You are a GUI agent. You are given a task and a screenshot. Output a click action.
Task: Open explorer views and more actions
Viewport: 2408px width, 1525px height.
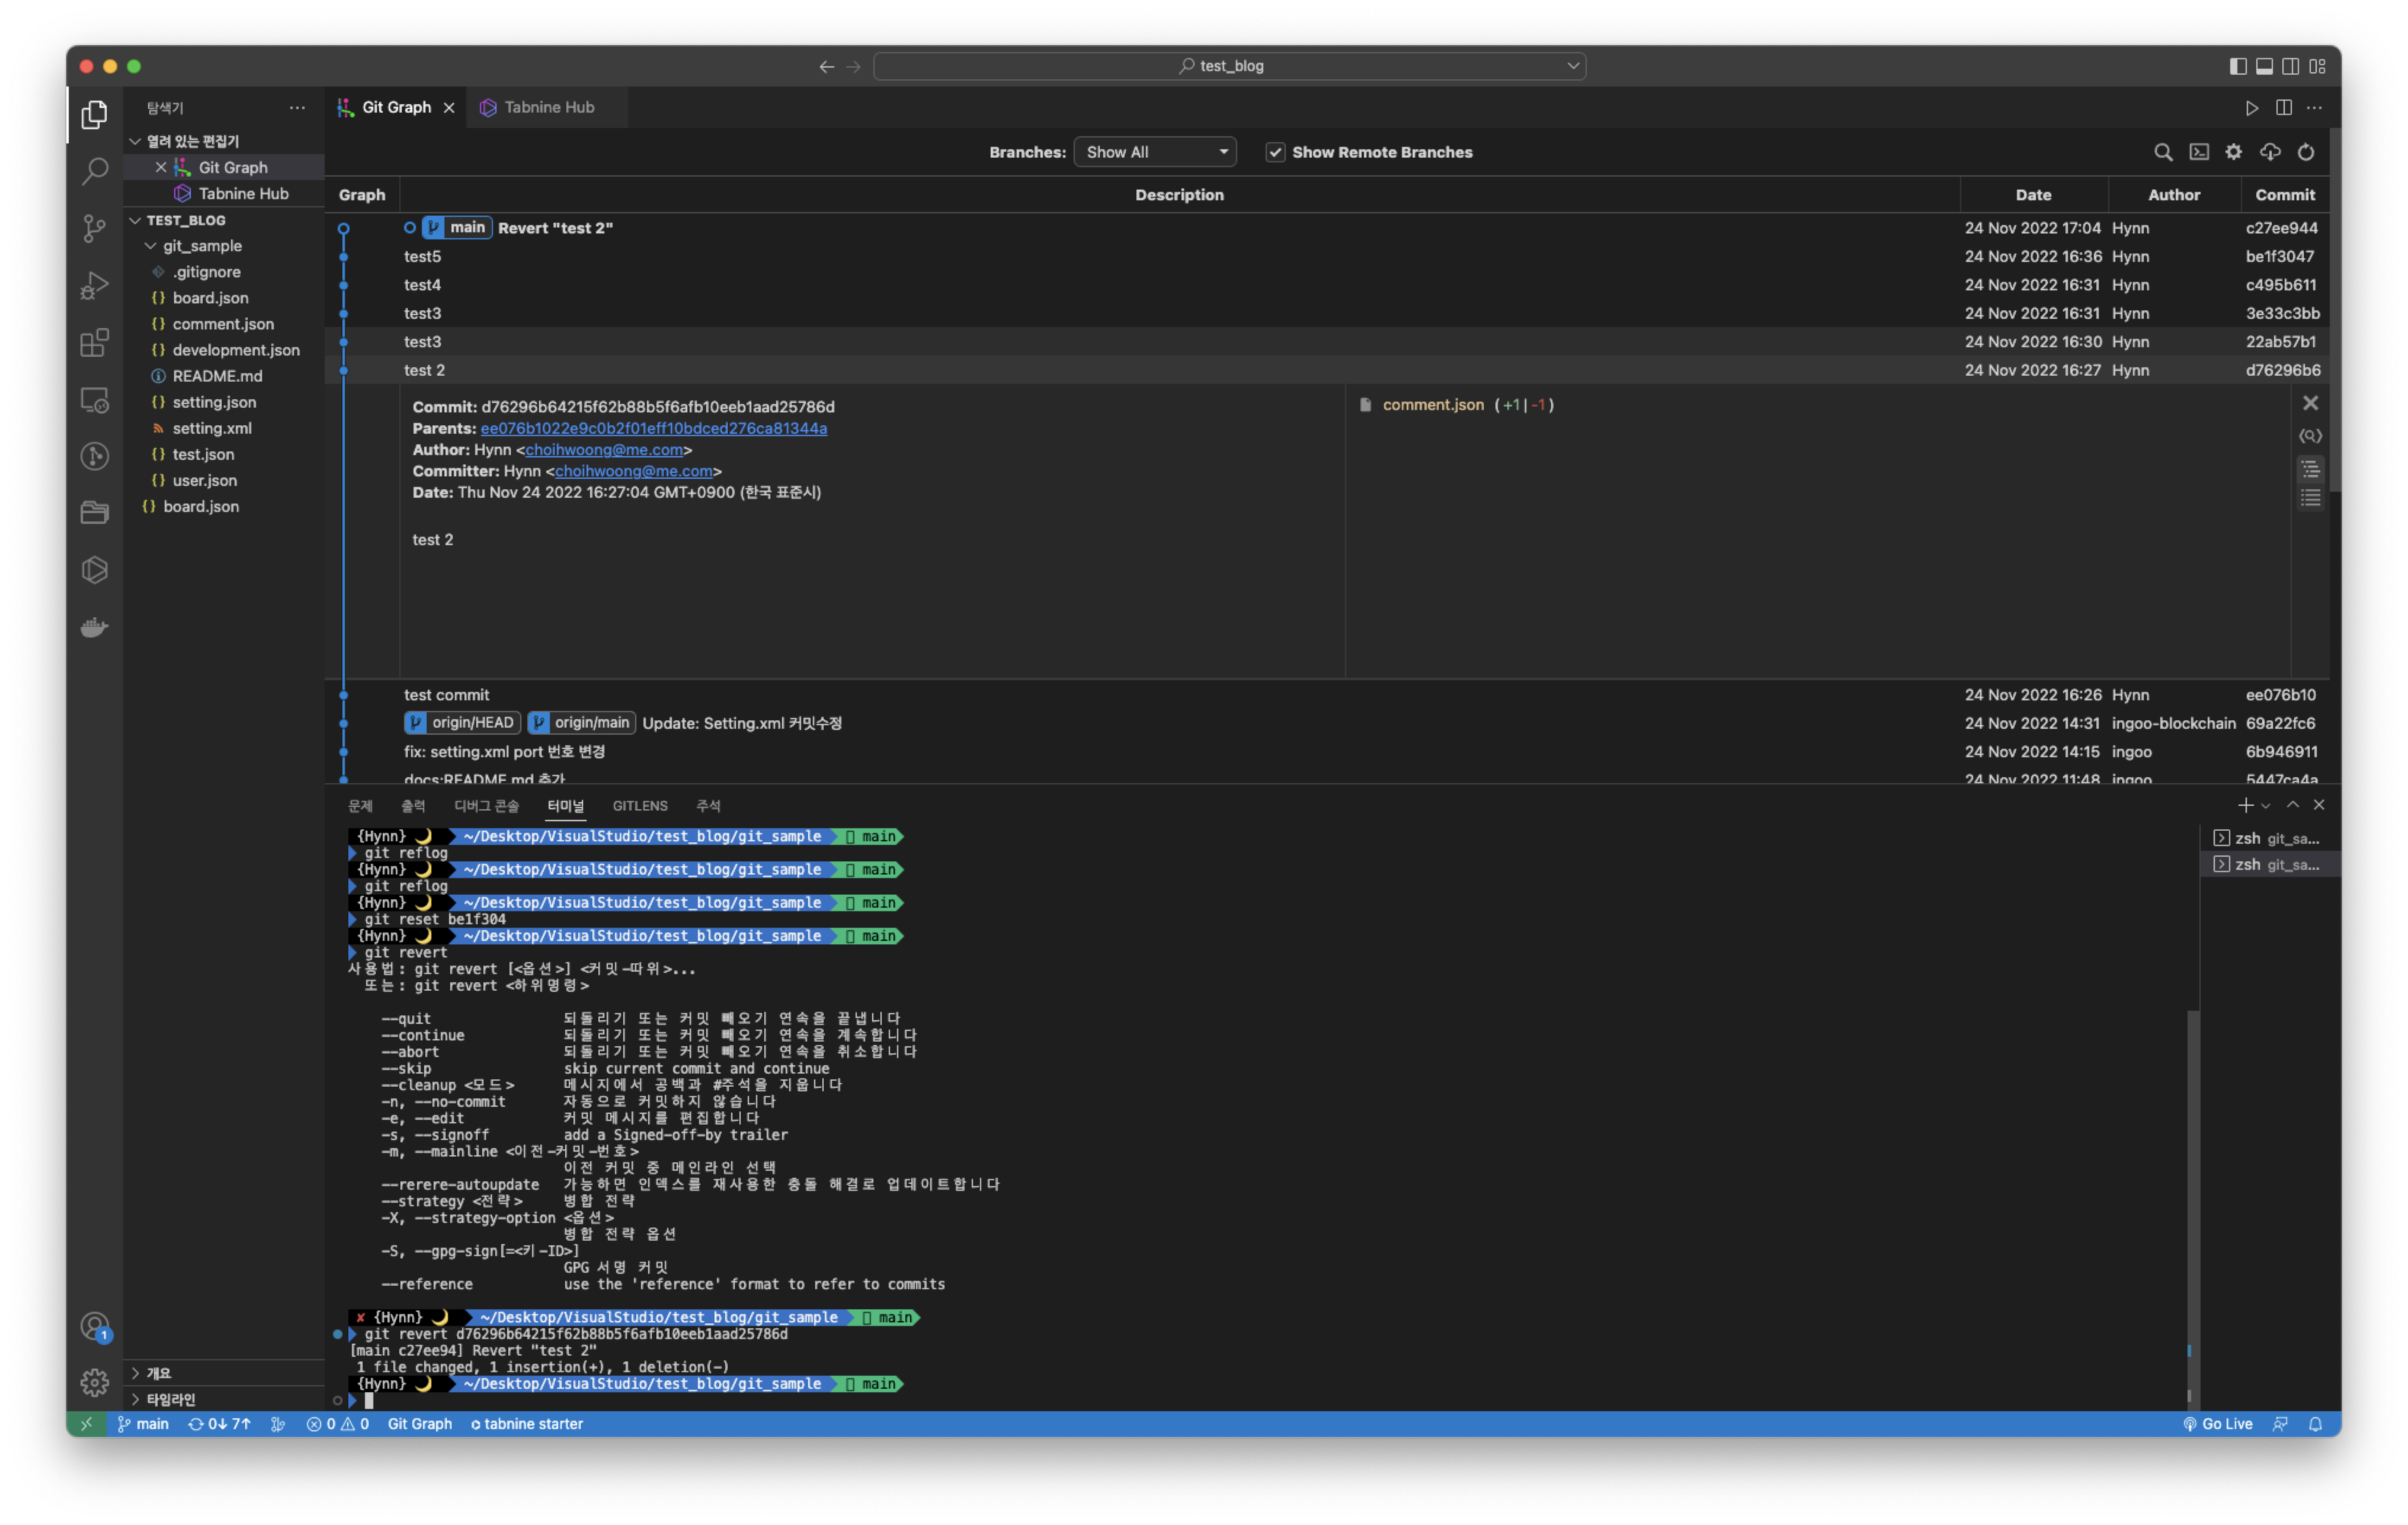point(297,107)
